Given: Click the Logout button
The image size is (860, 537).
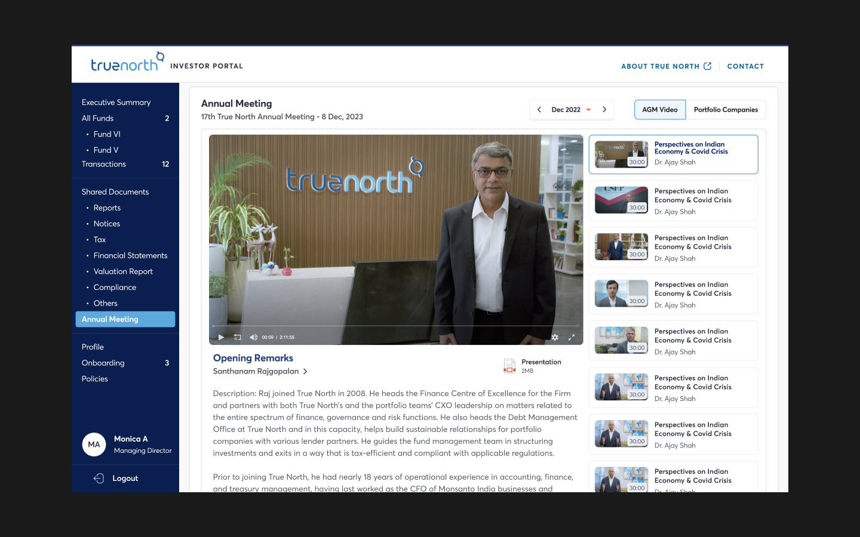Looking at the screenshot, I should coord(116,478).
